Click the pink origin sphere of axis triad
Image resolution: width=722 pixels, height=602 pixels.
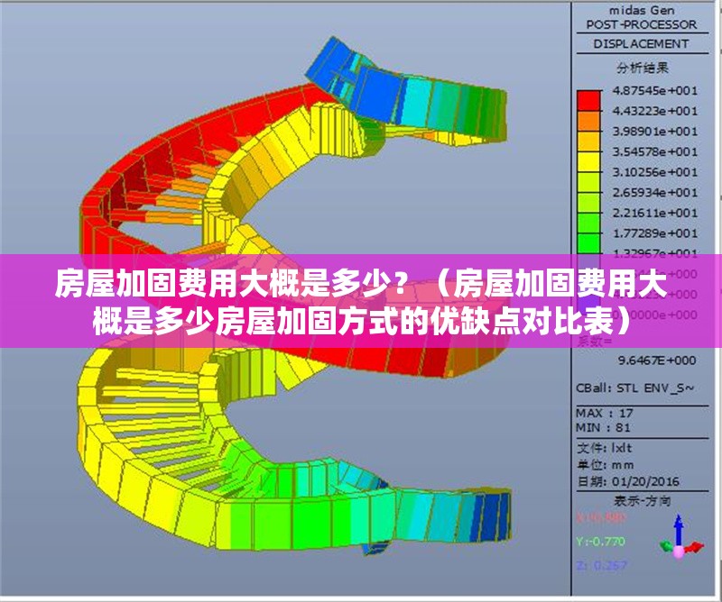click(679, 553)
